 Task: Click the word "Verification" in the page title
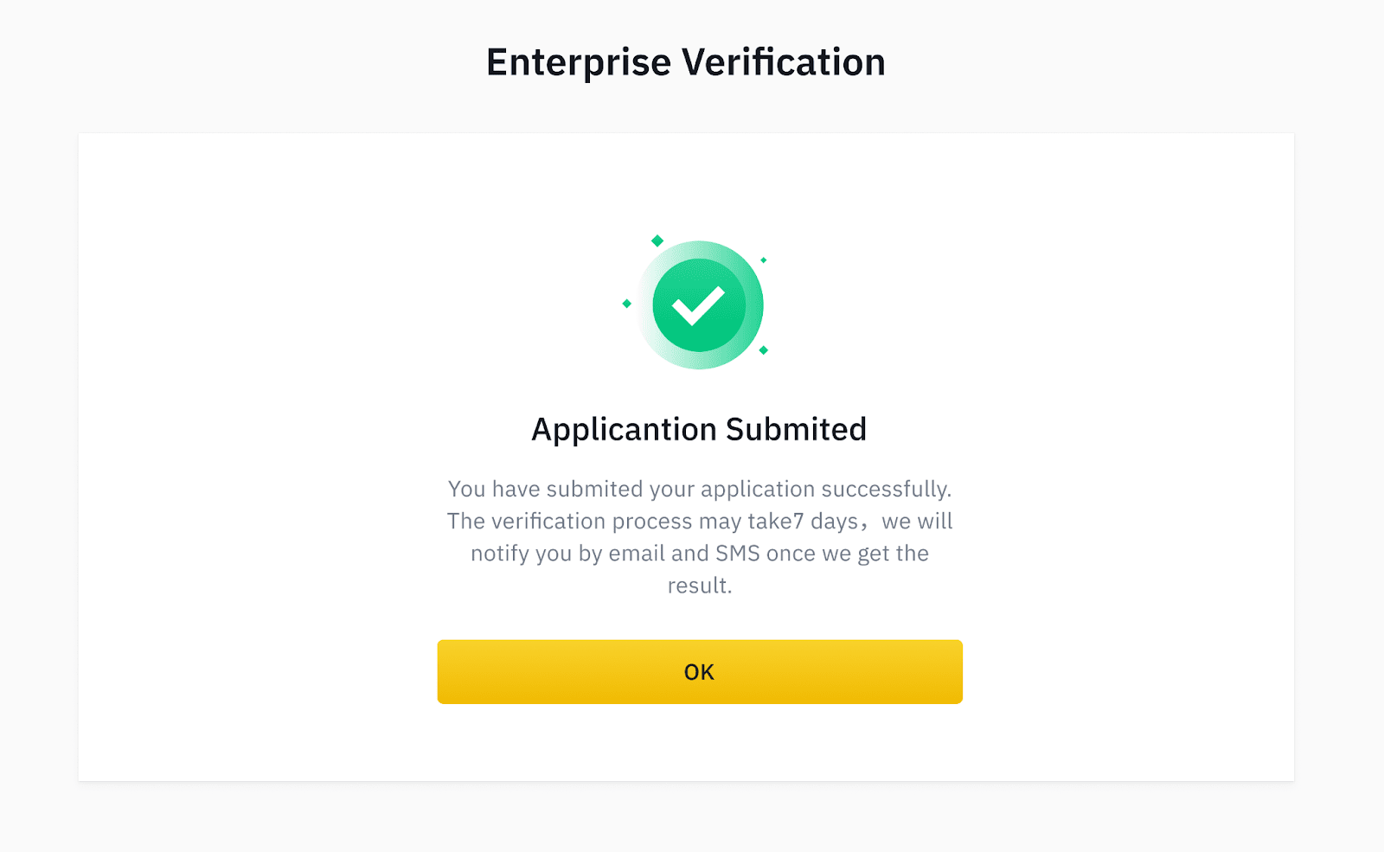click(x=784, y=62)
